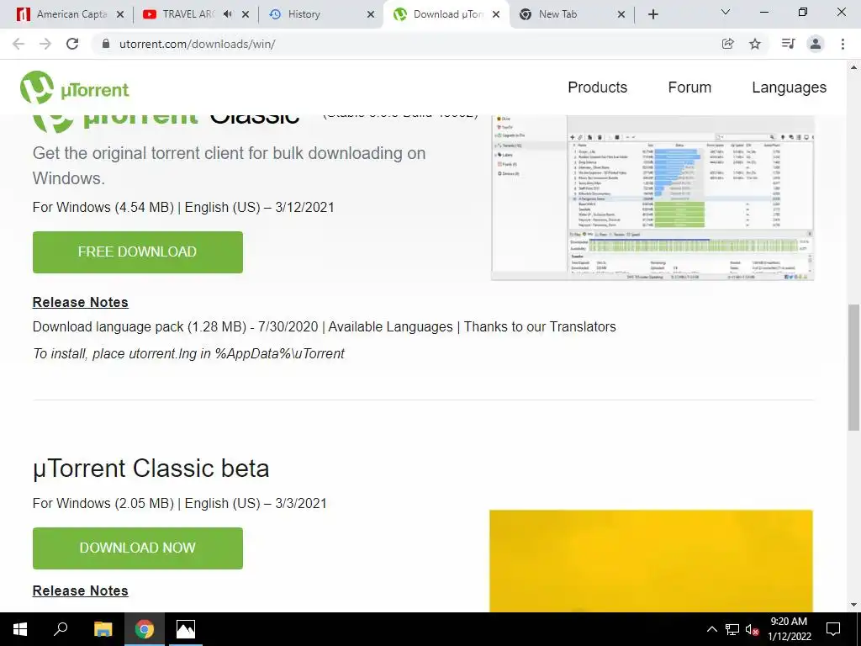The width and height of the screenshot is (861, 646).
Task: Close the History tab
Action: [x=371, y=14]
